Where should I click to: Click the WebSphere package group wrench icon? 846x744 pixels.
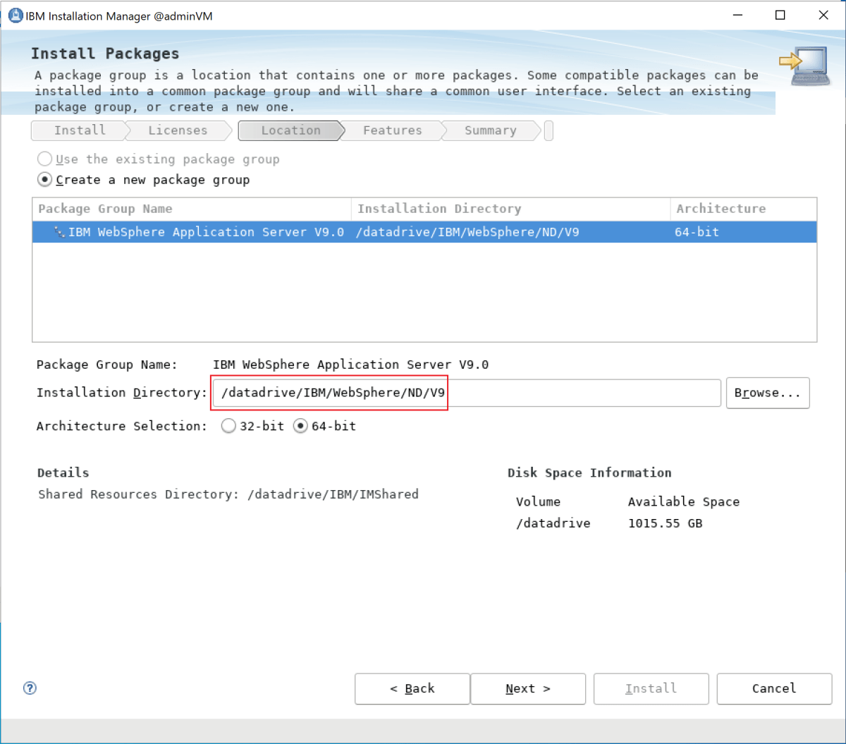pyautogui.click(x=60, y=231)
